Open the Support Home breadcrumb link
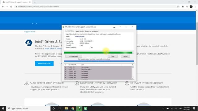Screen dimensions: 198x111 [x=30, y=32]
